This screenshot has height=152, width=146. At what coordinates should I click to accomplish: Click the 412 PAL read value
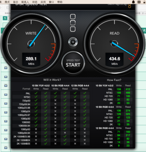click(128, 89)
